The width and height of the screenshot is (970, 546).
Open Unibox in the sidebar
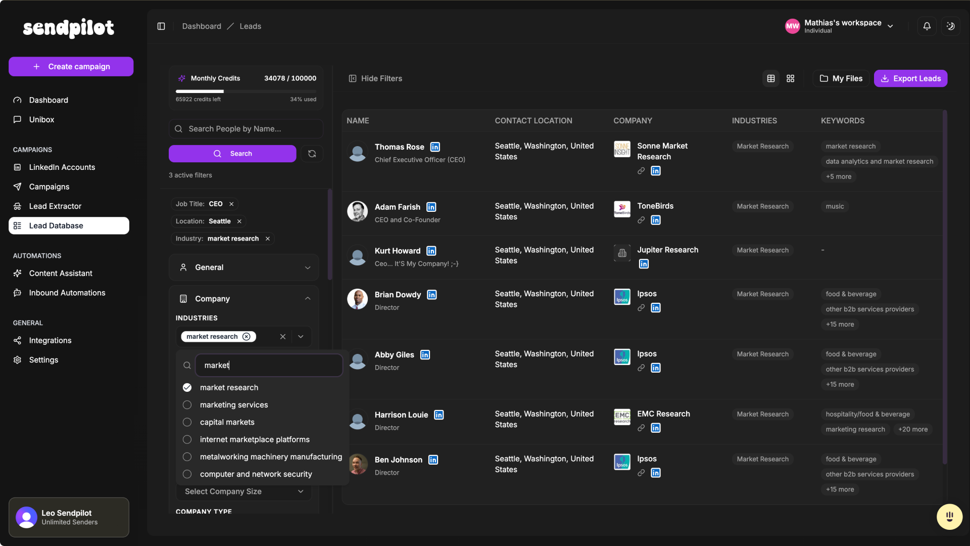tap(69, 120)
